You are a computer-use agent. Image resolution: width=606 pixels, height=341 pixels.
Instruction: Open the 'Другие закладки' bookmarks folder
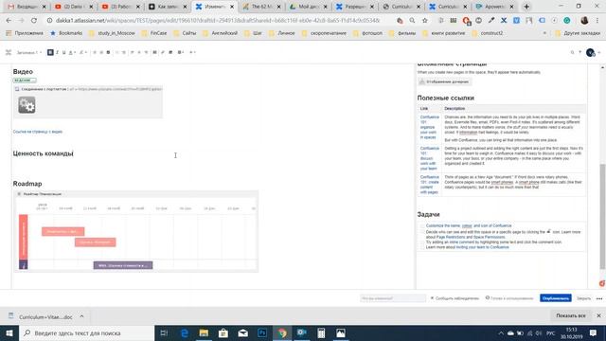point(578,33)
